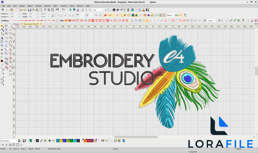
Task: Click the SATIN Auto 90% status text
Action: pos(54,149)
